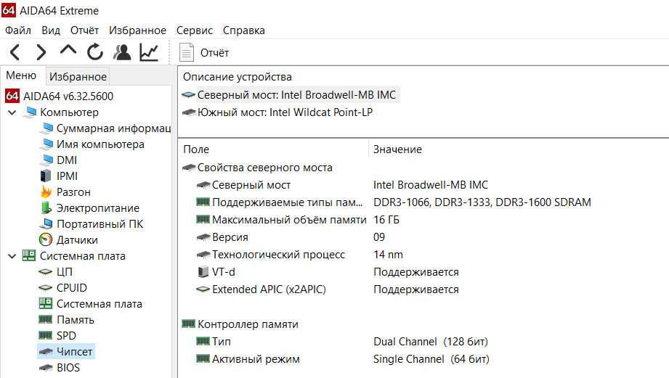
Task: Select the CPUID tree item
Action: tap(62, 287)
